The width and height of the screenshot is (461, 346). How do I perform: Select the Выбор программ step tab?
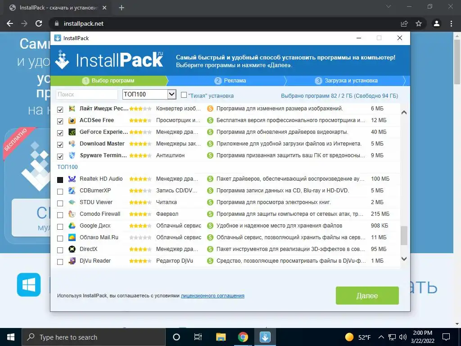point(109,81)
